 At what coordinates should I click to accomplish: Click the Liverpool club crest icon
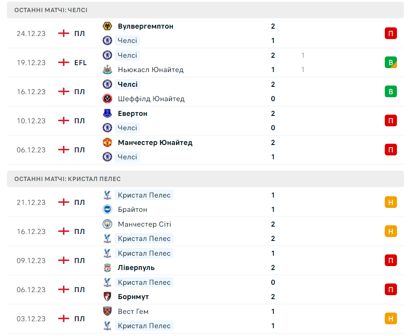107,267
